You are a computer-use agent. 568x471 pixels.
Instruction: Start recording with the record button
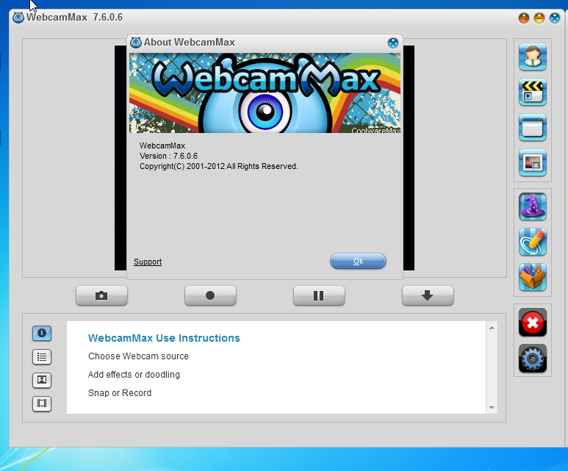click(210, 295)
